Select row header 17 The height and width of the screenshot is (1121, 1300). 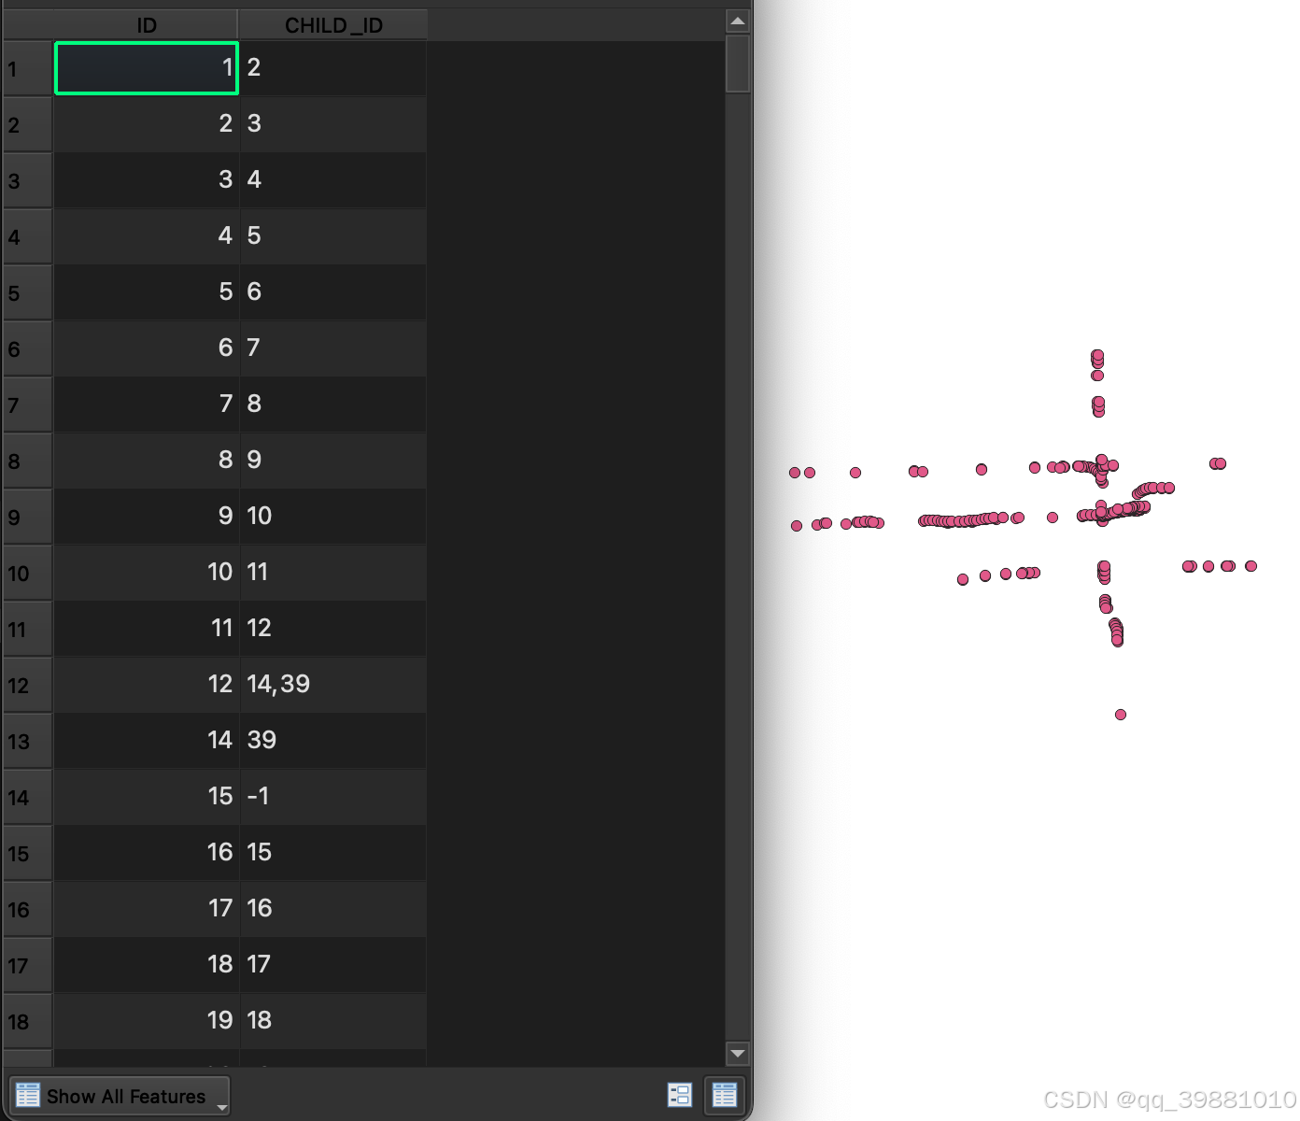click(28, 965)
